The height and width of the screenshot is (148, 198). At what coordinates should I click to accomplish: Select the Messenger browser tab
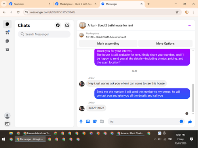(122, 4)
